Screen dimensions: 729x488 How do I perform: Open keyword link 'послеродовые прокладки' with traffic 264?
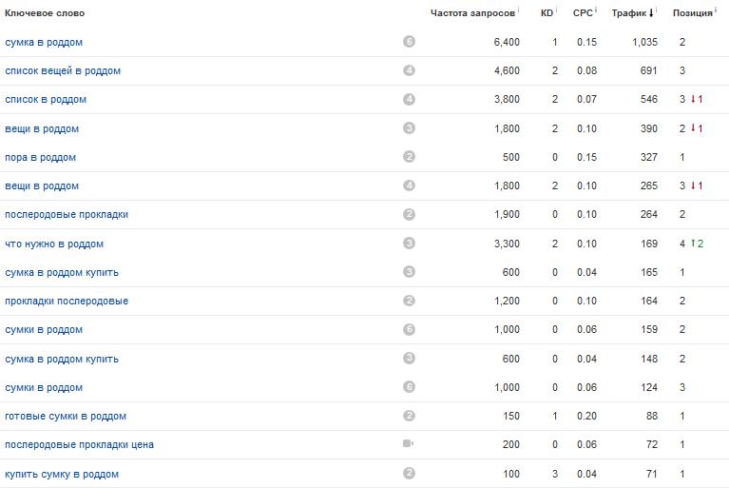(67, 215)
